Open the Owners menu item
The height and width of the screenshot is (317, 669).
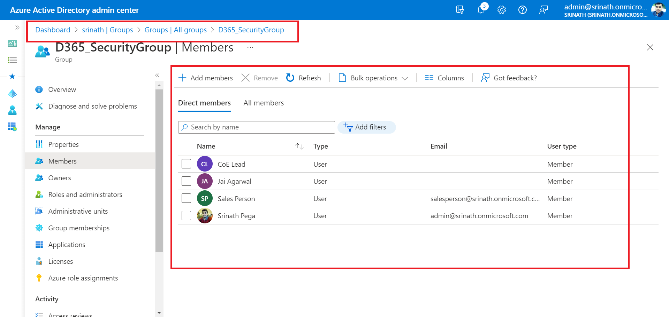60,178
